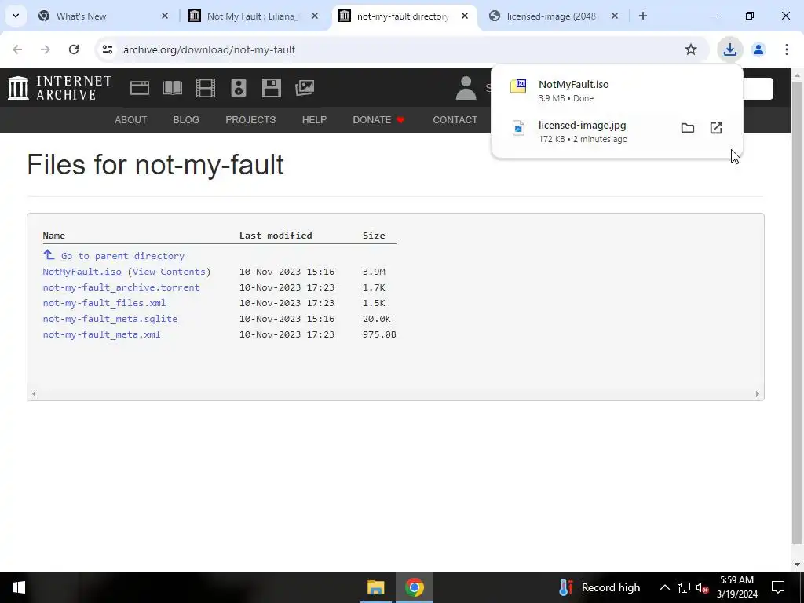Viewport: 804px width, 603px height.
Task: Open the Audio speaker icon
Action: coord(239,88)
